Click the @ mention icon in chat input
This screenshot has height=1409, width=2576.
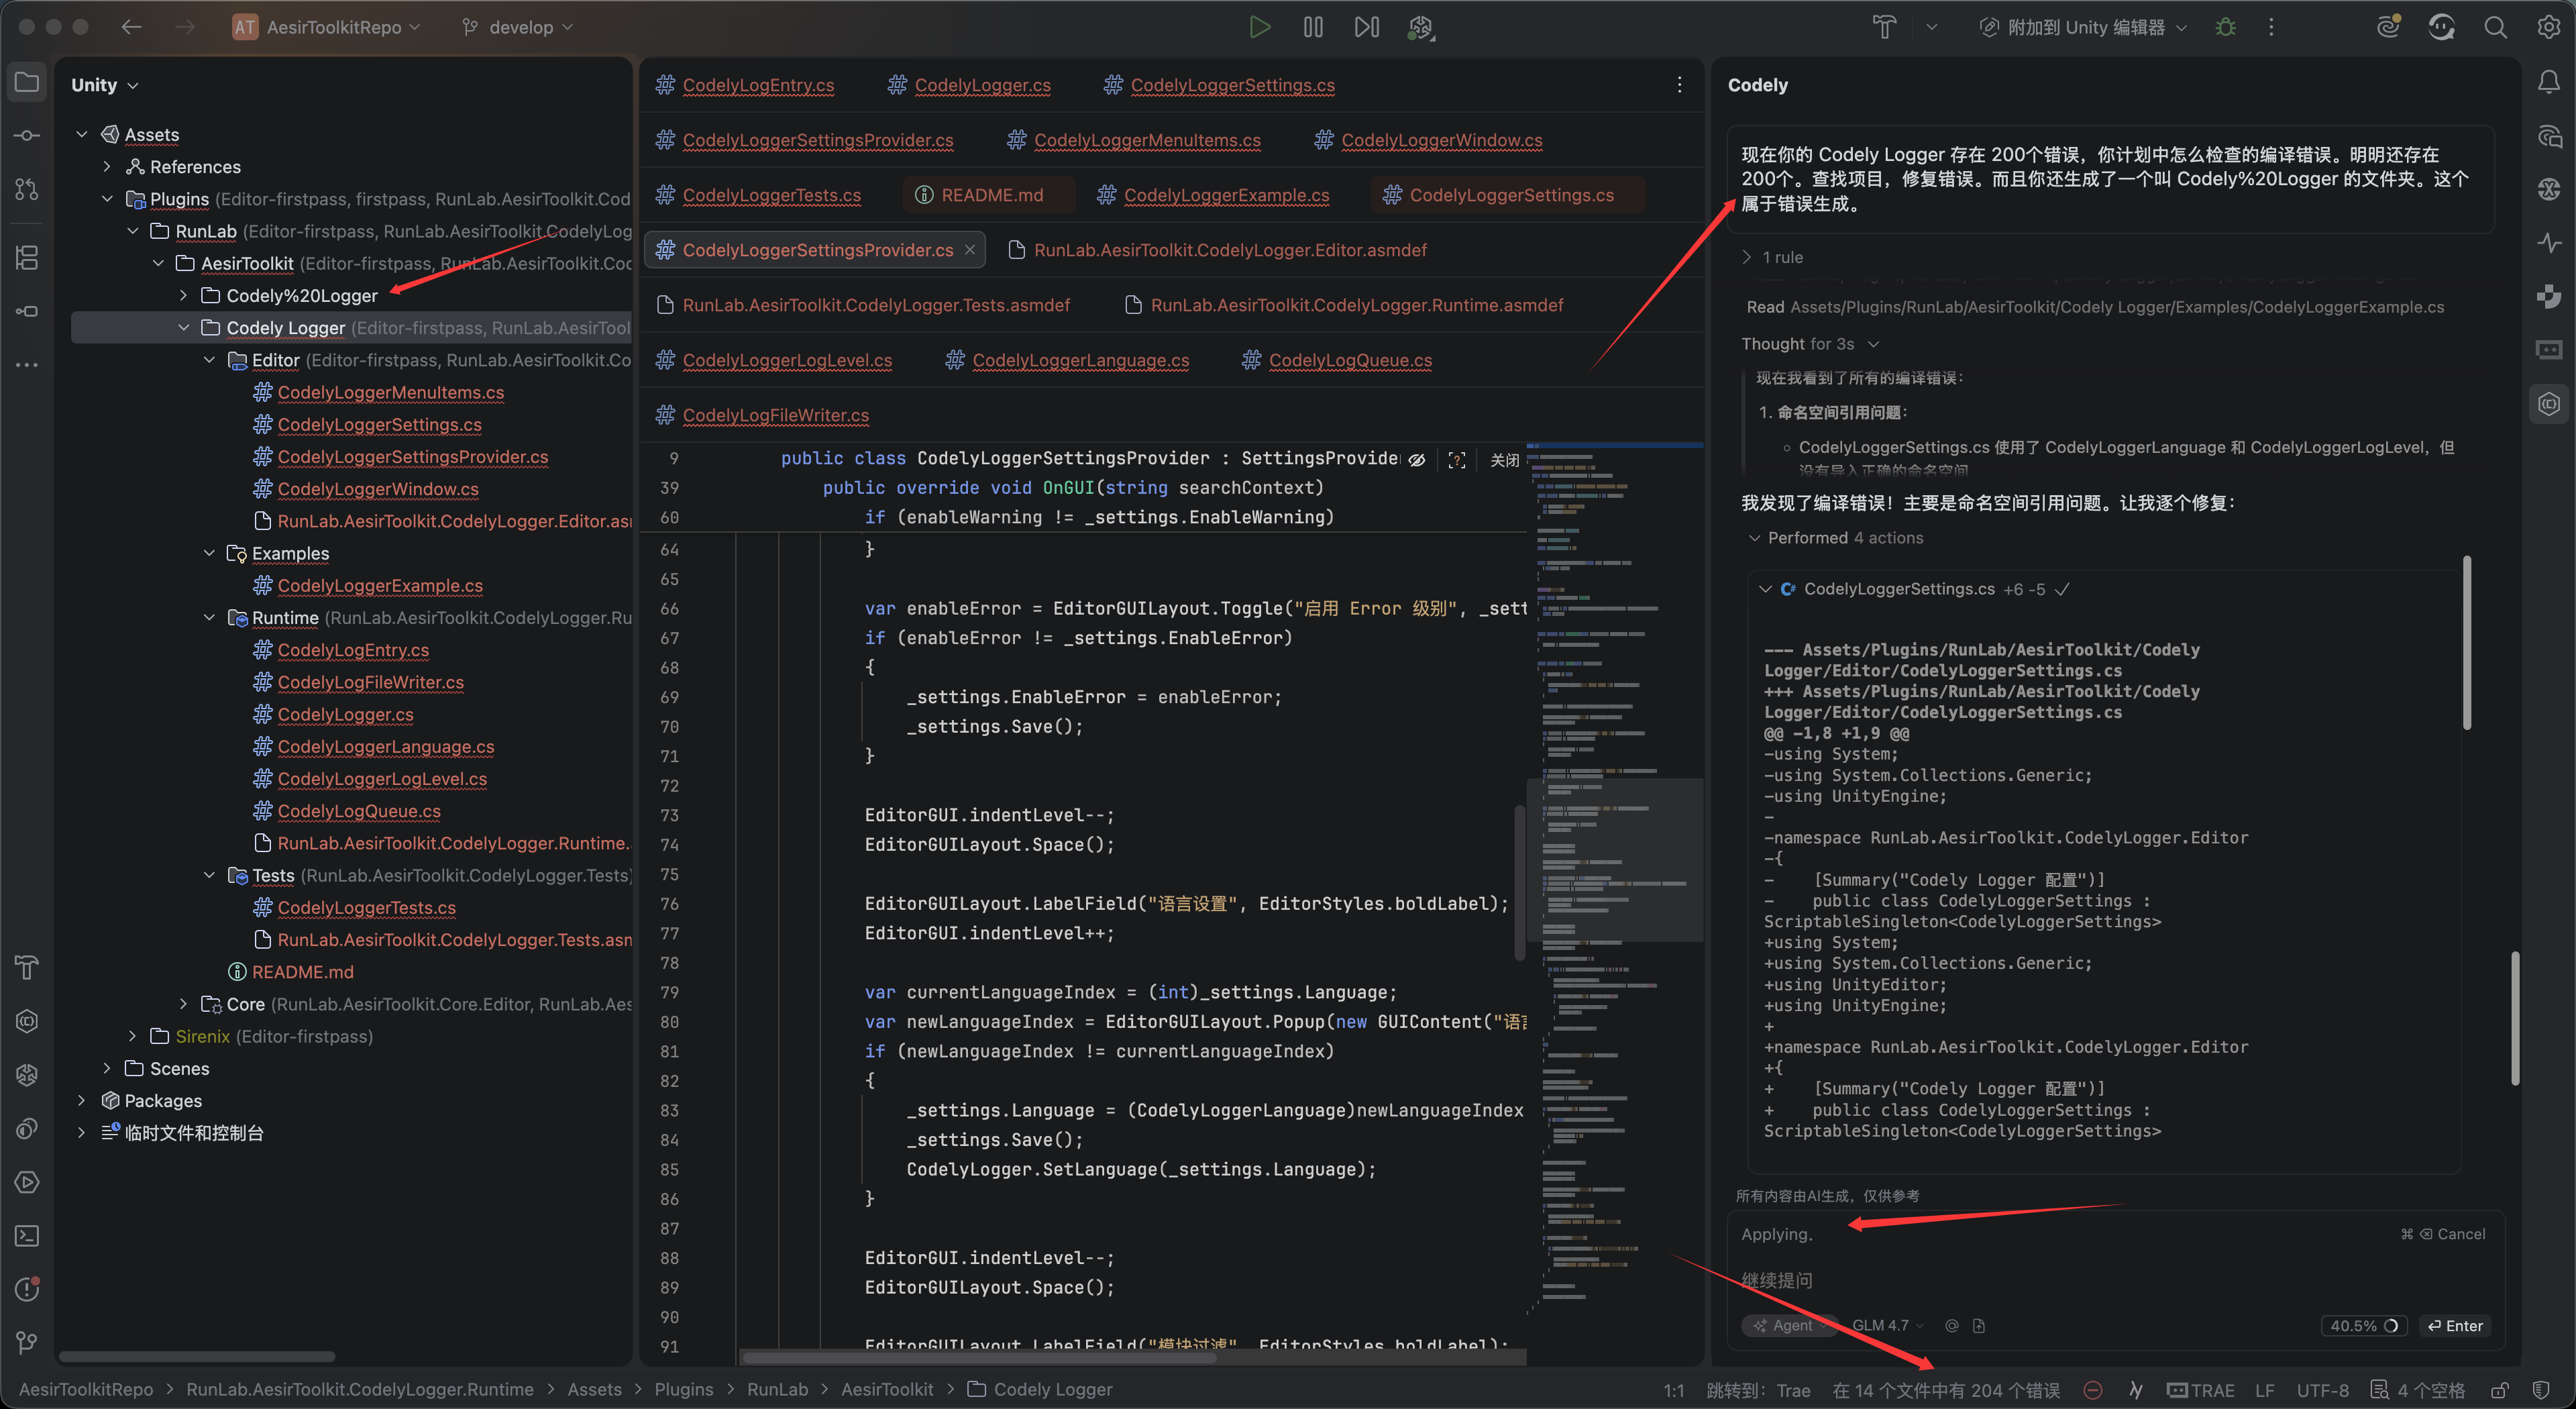point(1951,1325)
